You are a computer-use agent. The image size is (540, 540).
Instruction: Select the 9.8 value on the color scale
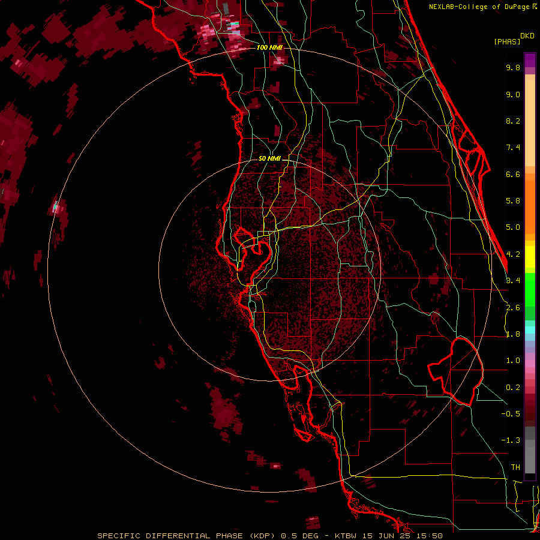tap(513, 67)
